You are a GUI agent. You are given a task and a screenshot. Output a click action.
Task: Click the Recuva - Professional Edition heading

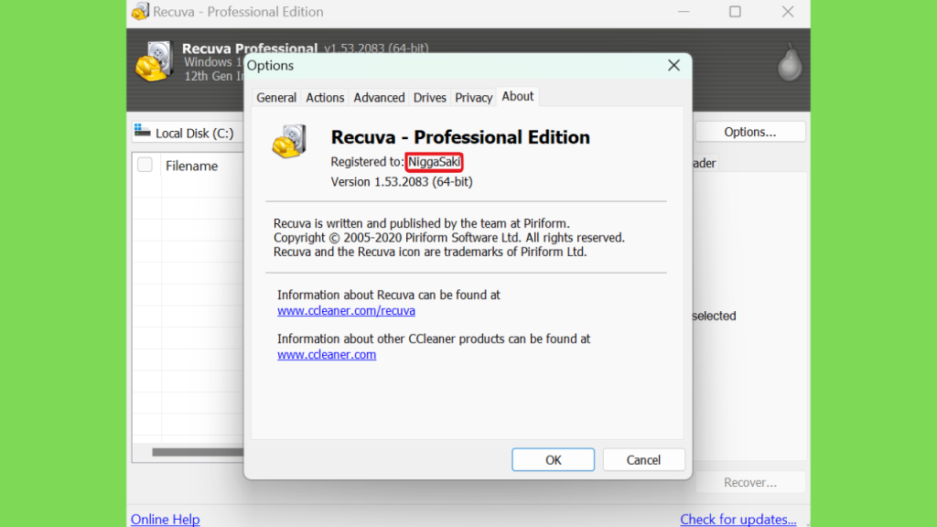[460, 137]
